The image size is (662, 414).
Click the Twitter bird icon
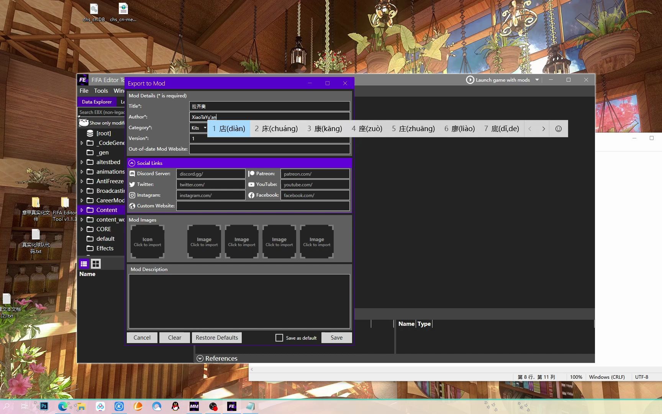[x=132, y=184]
